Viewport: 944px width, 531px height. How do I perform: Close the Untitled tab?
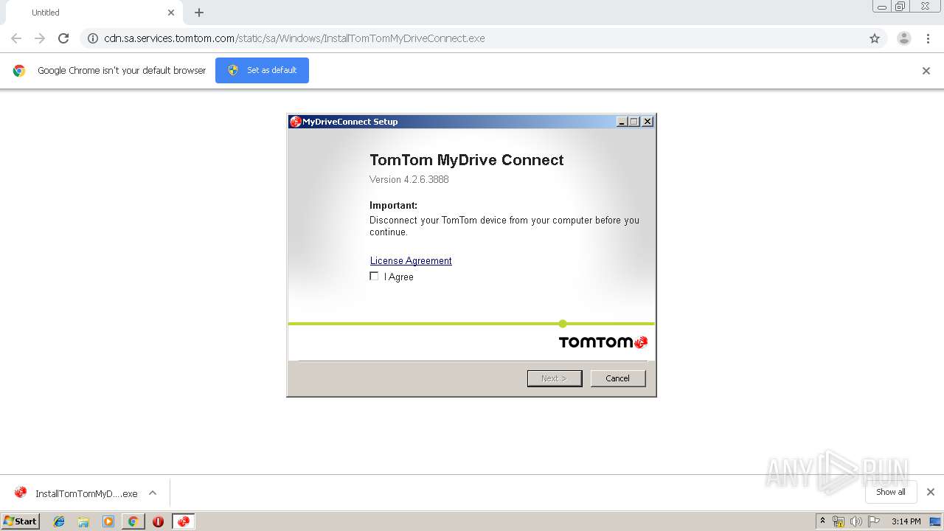tap(171, 13)
